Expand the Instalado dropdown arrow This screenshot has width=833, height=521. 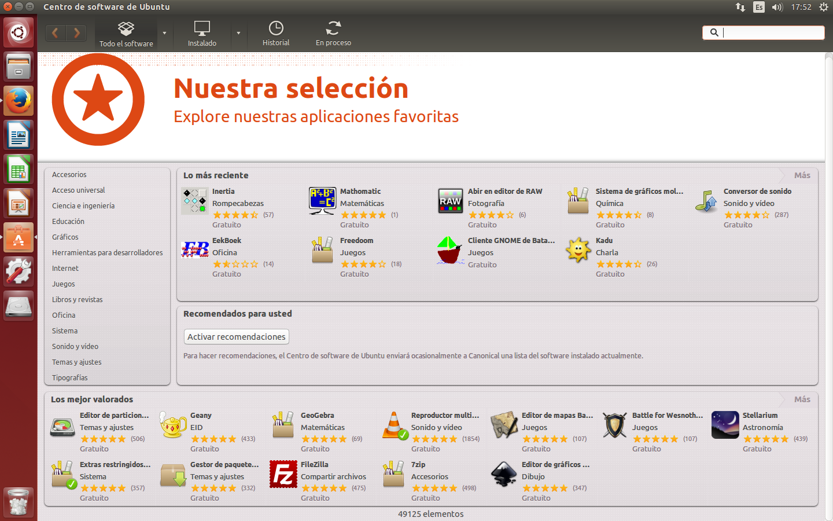coord(238,33)
